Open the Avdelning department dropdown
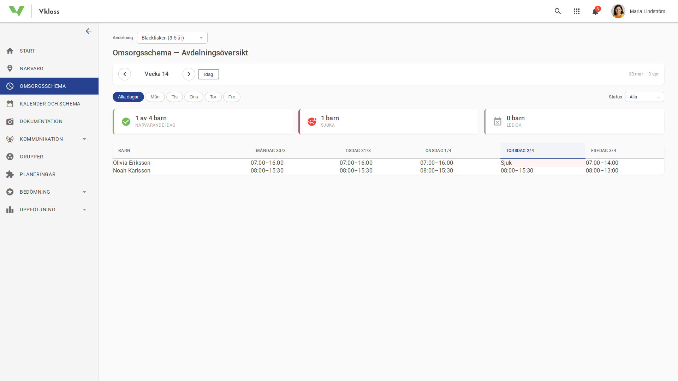Viewport: 678px width, 381px height. point(172,38)
